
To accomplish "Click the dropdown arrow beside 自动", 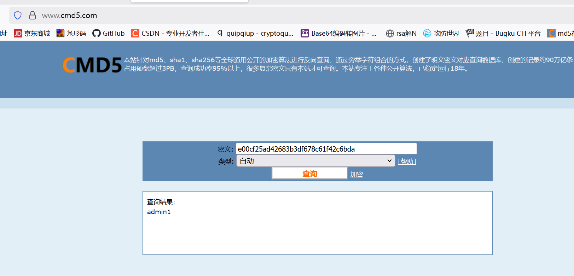I will tap(389, 161).
